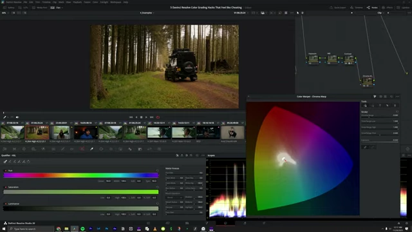Open the Color Wheels palette

[x=24, y=149]
